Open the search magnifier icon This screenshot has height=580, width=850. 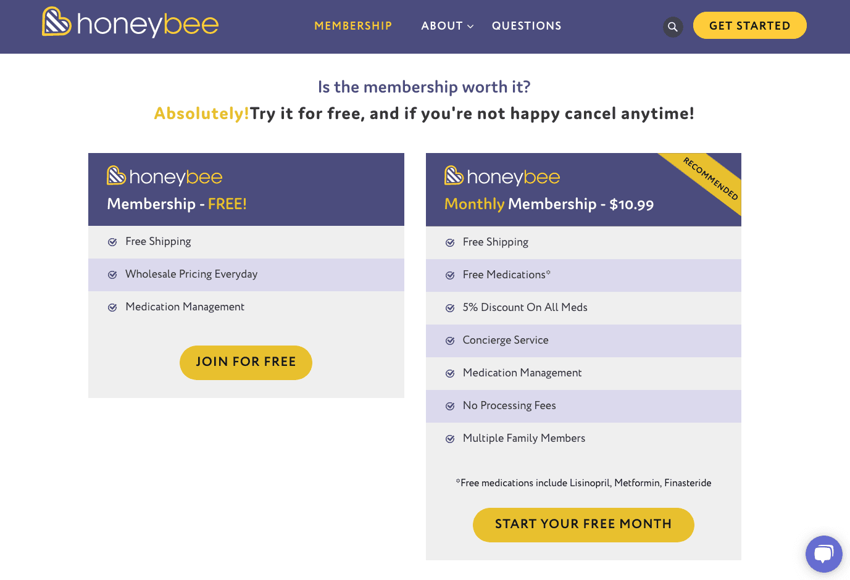tap(673, 27)
